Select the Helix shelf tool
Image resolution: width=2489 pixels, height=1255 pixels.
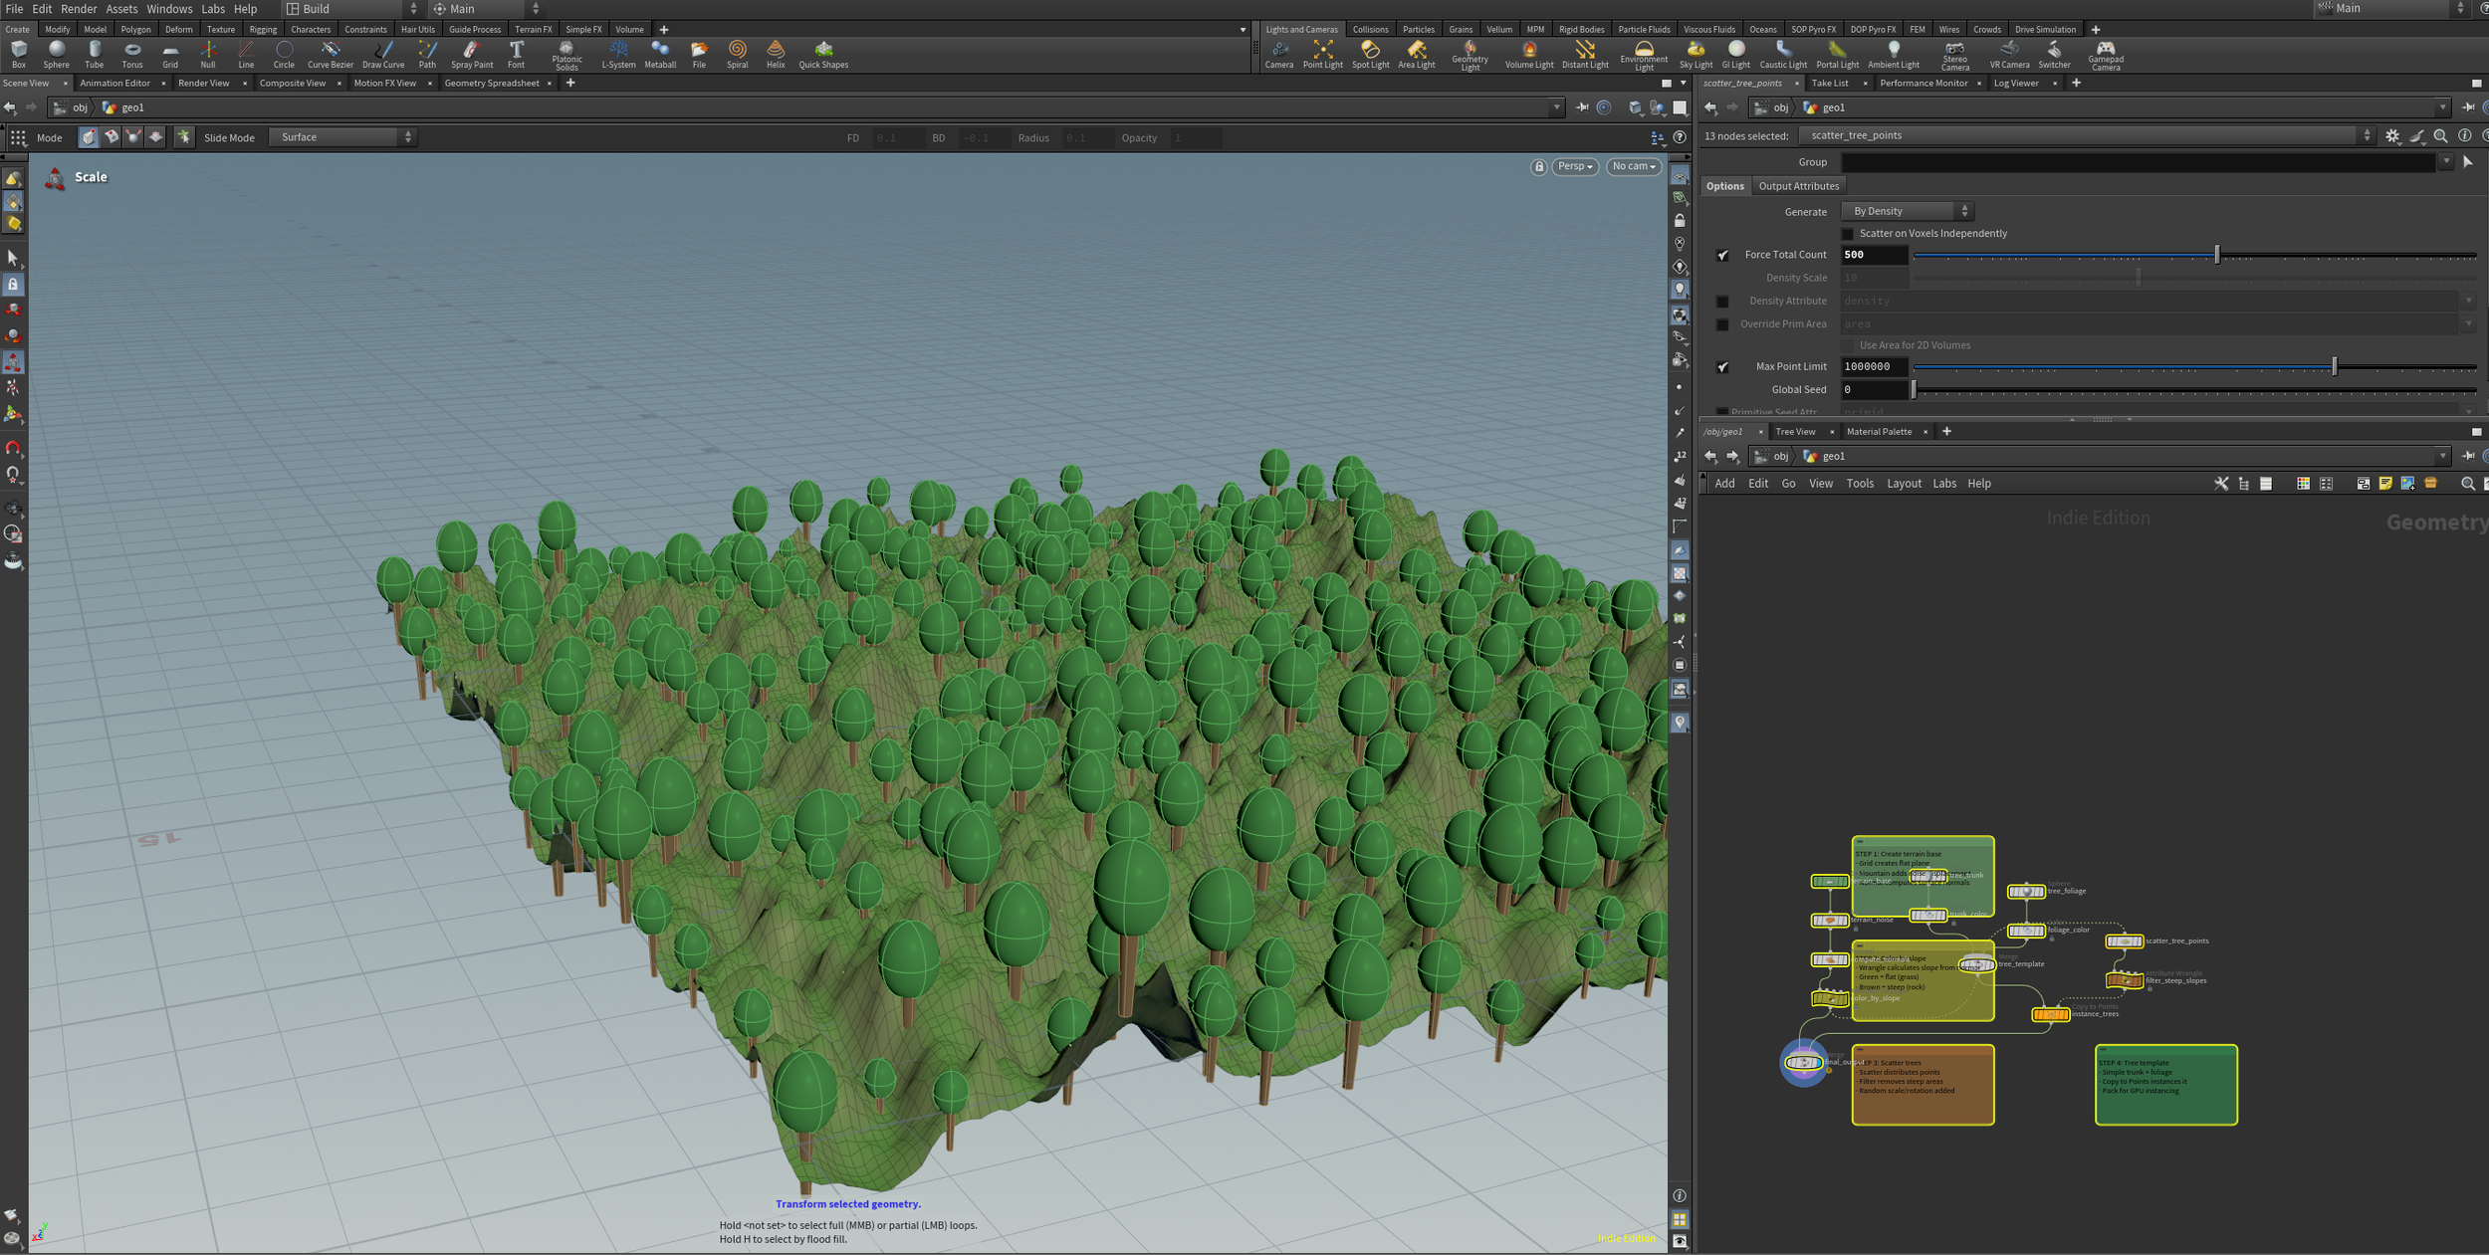[776, 55]
